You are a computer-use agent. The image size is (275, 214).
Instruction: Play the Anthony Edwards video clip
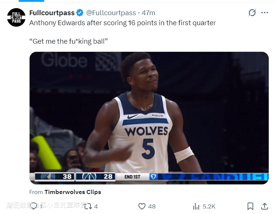tap(149, 118)
